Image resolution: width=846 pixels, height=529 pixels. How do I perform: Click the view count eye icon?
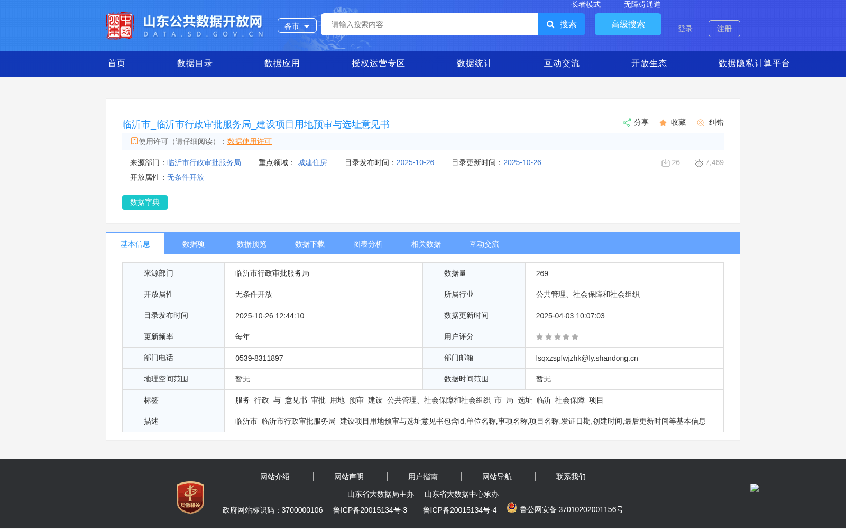[x=699, y=163]
